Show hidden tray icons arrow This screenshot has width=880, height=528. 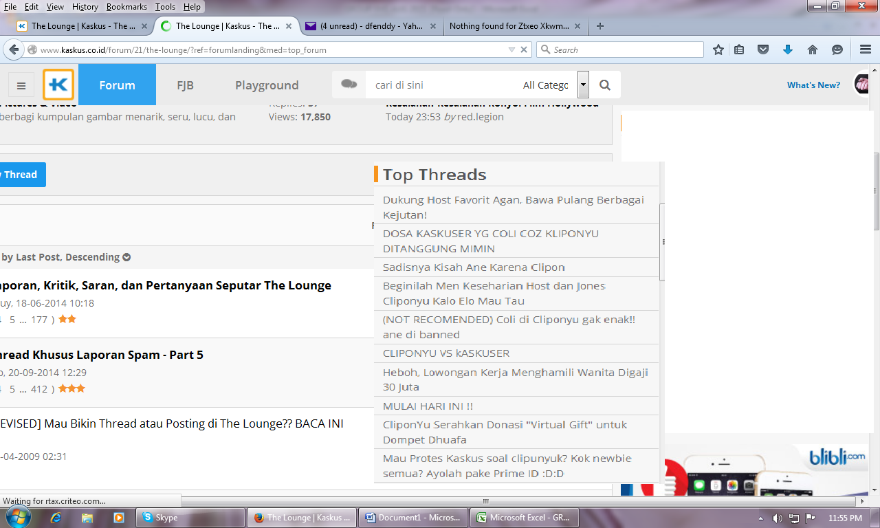(760, 518)
